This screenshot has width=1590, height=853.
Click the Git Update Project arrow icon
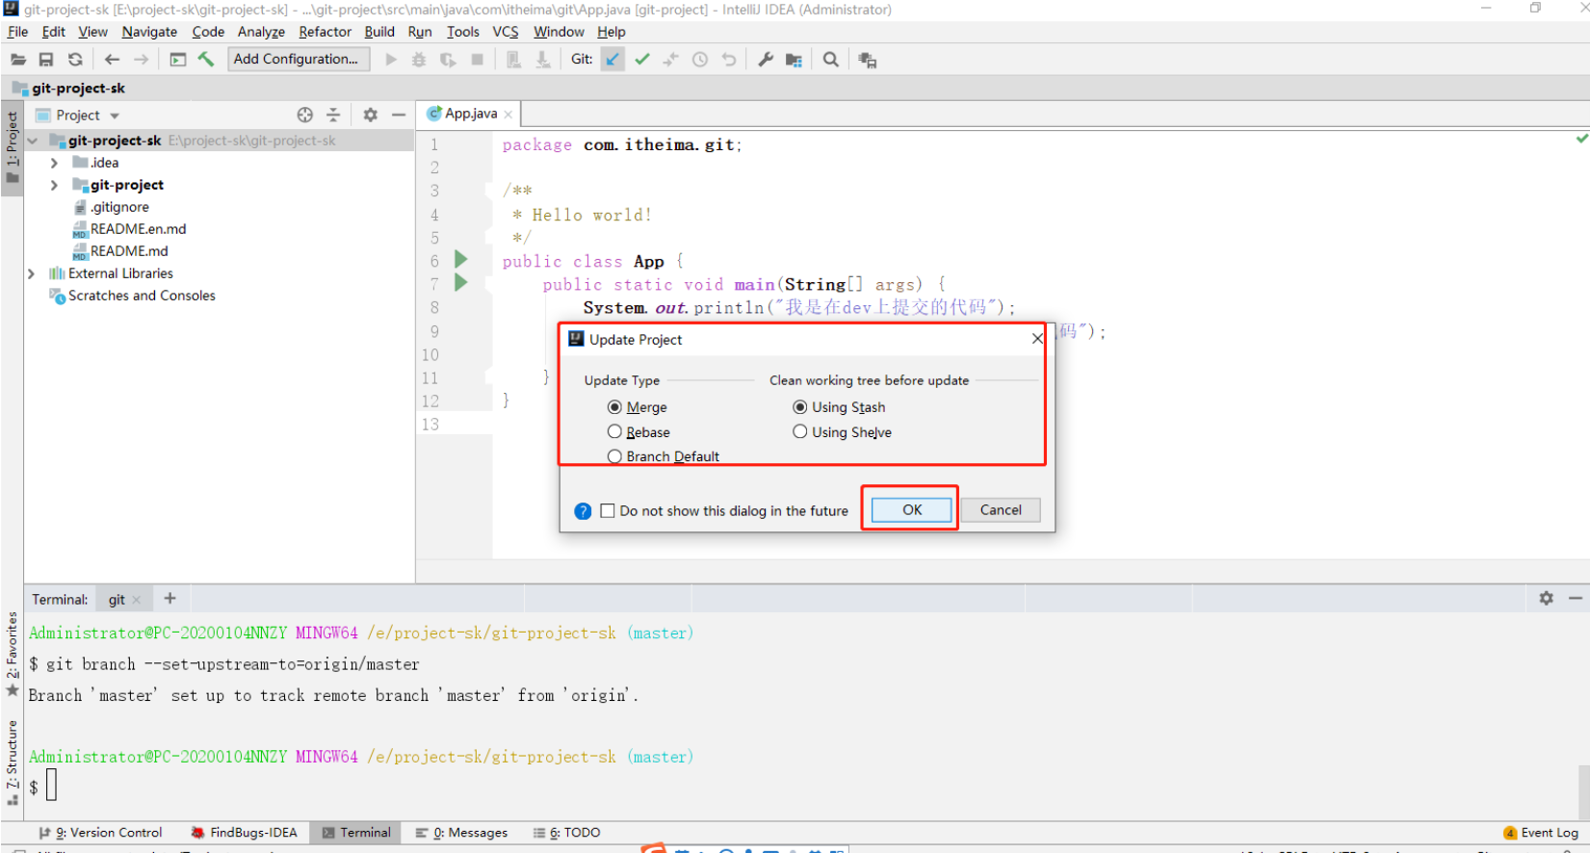(x=613, y=60)
